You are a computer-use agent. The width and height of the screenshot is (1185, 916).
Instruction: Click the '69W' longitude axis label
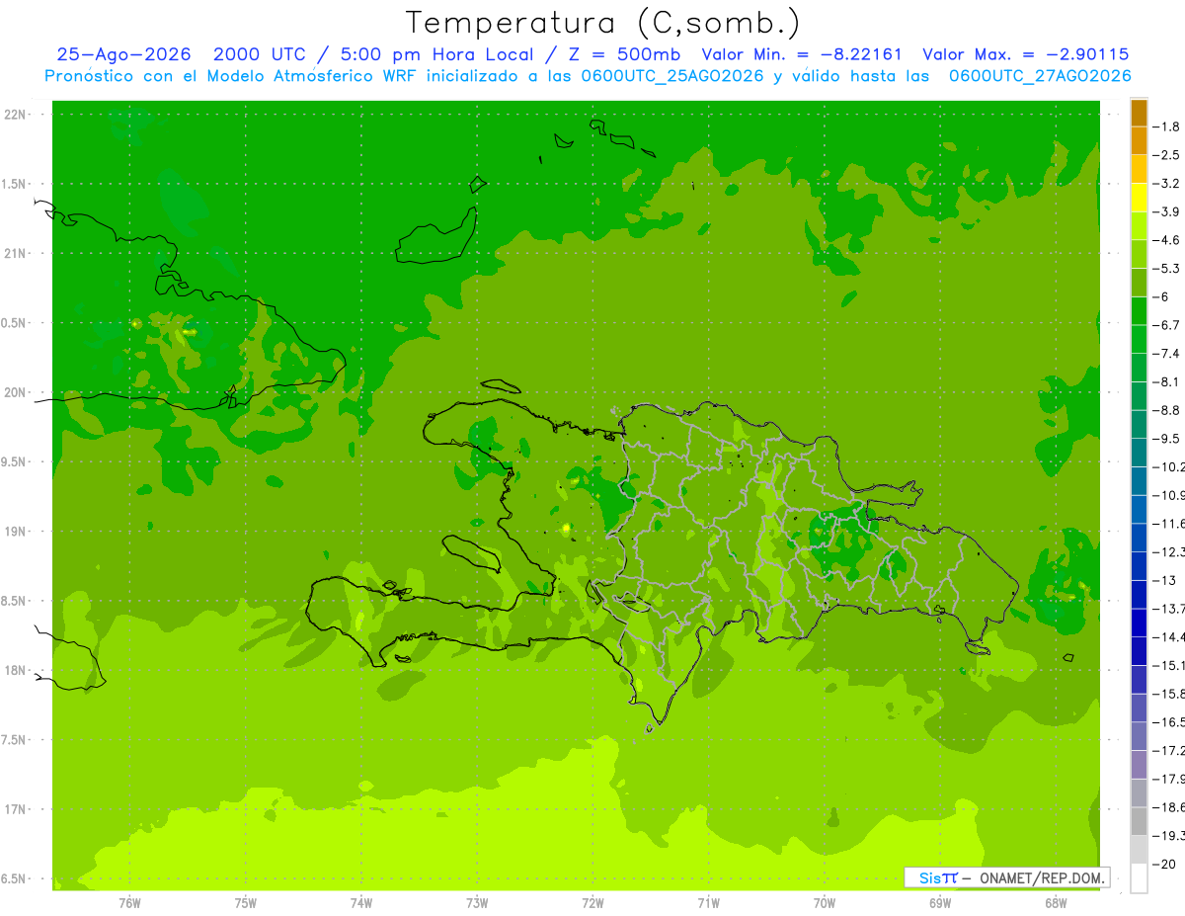939,903
